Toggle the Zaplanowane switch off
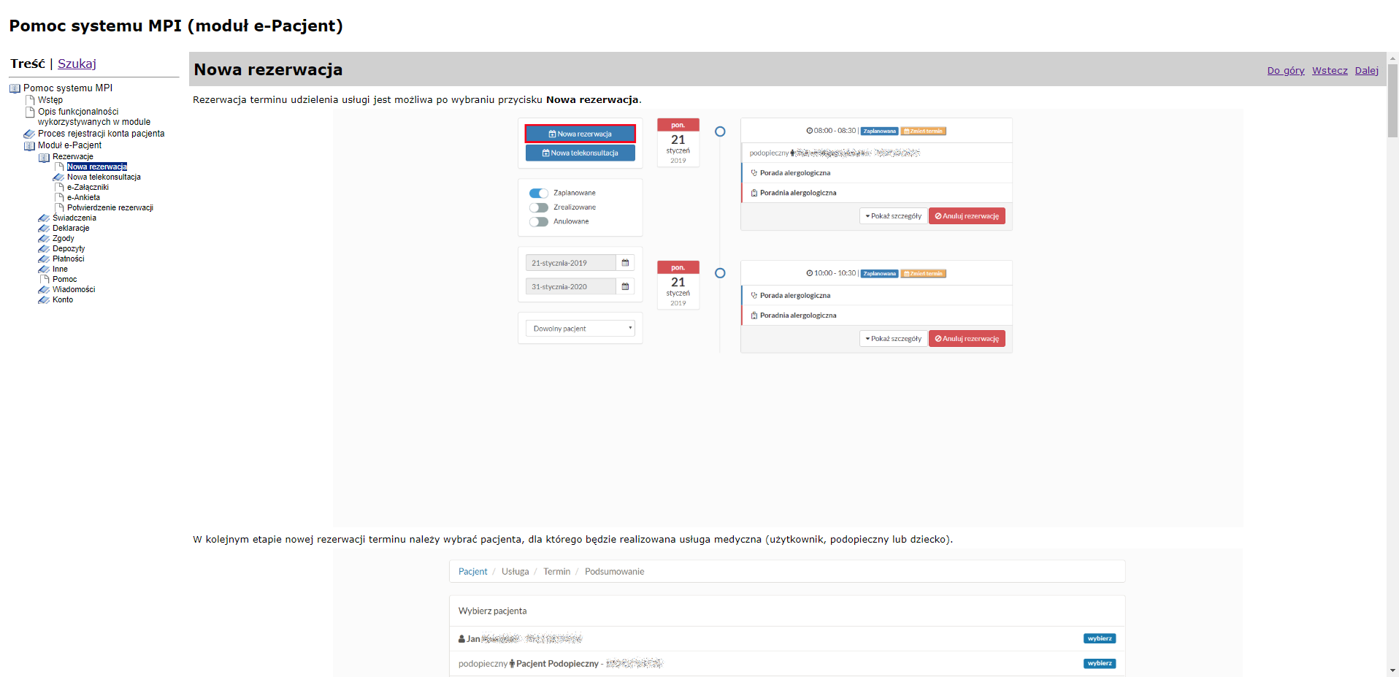This screenshot has width=1399, height=677. (x=539, y=194)
